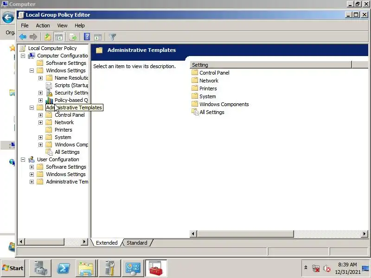Click the Local Computer Policy root icon
The image size is (371, 278).
(x=23, y=48)
